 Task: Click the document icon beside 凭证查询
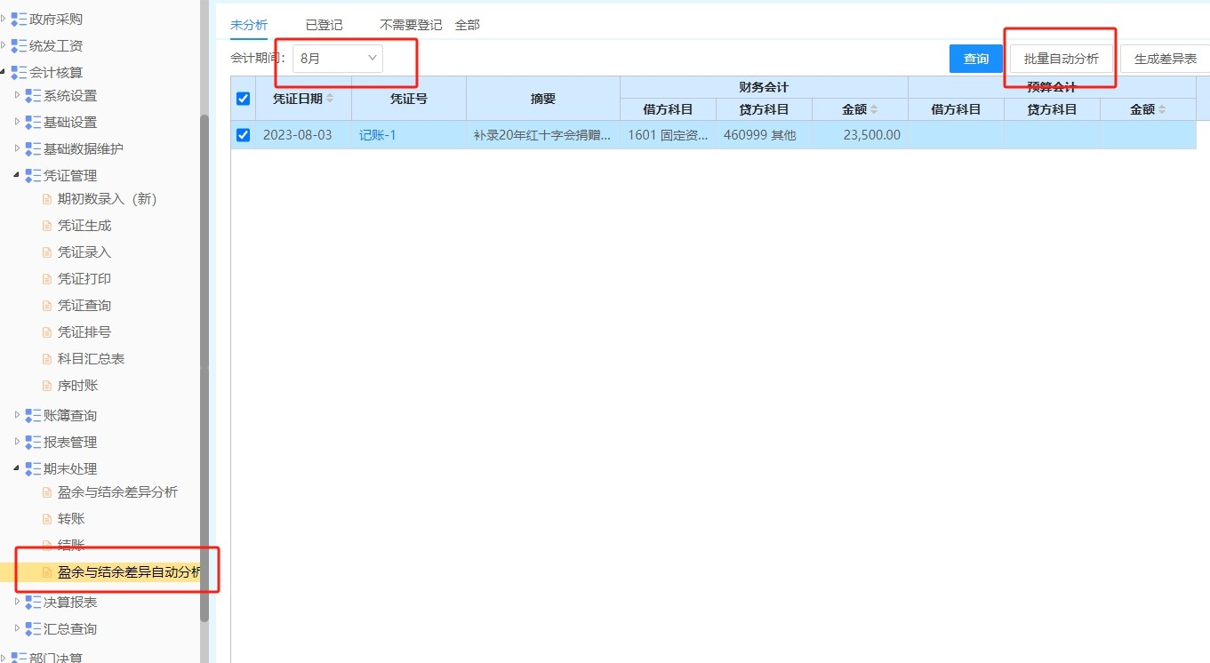(x=48, y=306)
